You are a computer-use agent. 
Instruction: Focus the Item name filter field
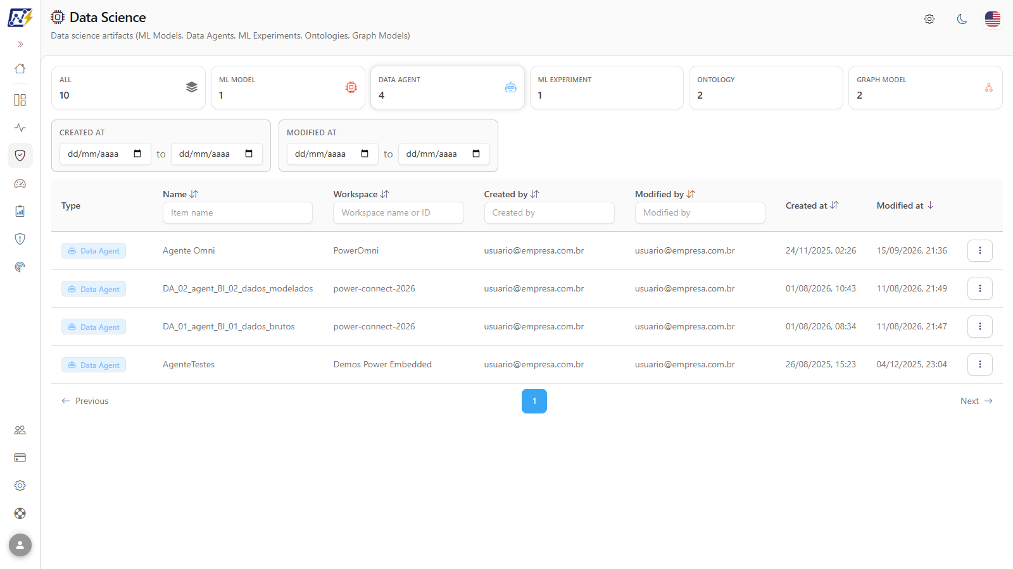click(237, 212)
